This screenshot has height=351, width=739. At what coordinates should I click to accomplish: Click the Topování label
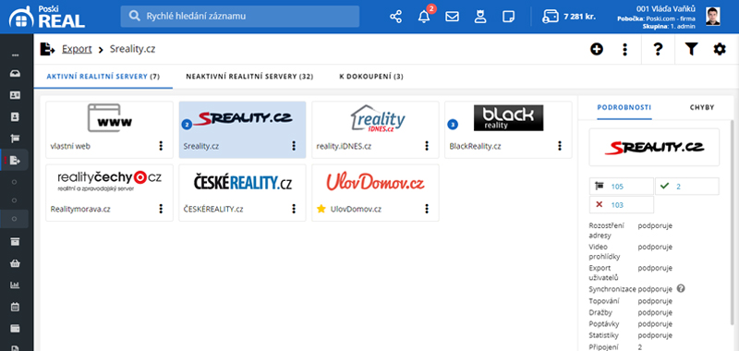(x=604, y=300)
